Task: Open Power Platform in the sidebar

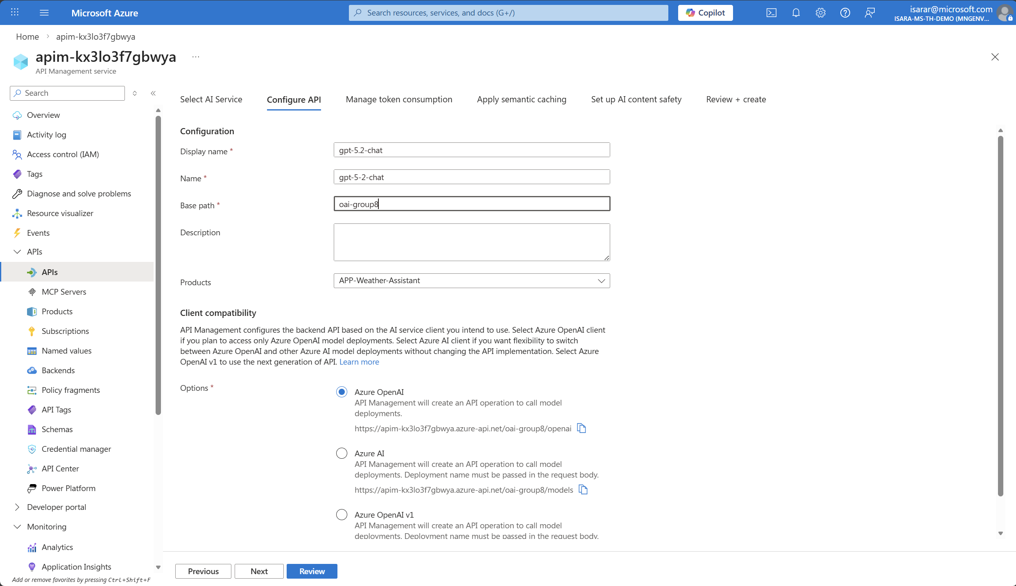Action: tap(68, 488)
